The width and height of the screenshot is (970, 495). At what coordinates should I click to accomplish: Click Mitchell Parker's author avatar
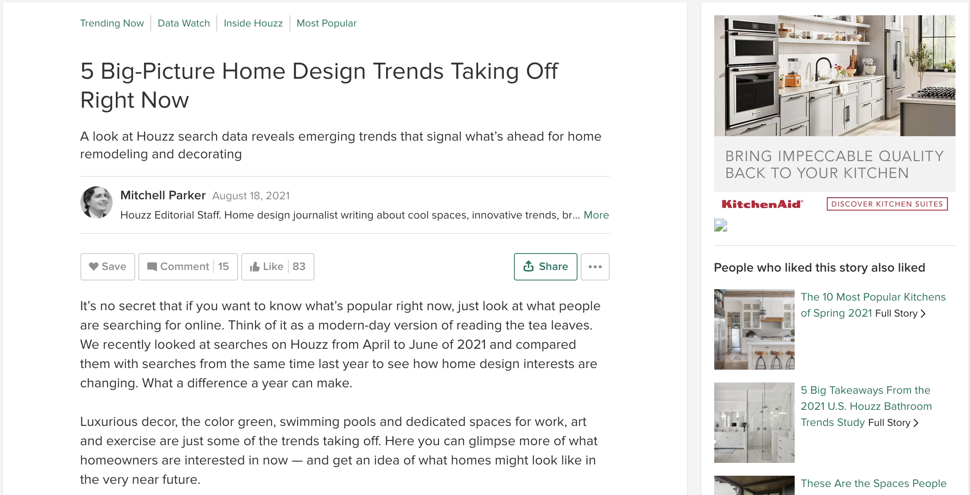pyautogui.click(x=97, y=202)
